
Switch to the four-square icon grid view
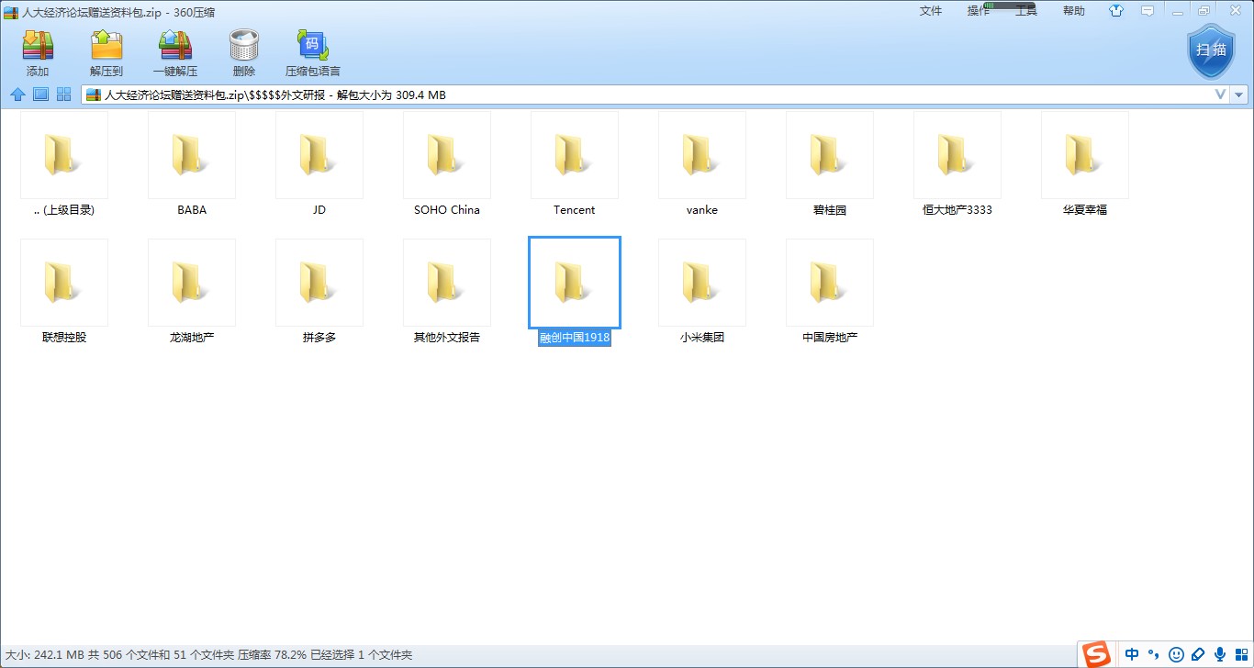pyautogui.click(x=64, y=95)
